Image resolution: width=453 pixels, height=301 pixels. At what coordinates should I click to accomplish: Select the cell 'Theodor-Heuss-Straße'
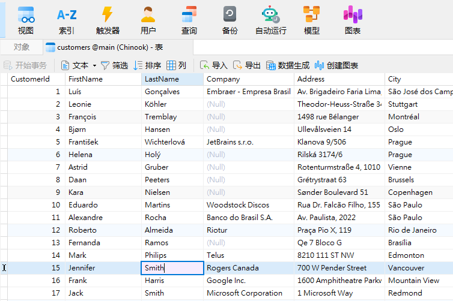339,104
